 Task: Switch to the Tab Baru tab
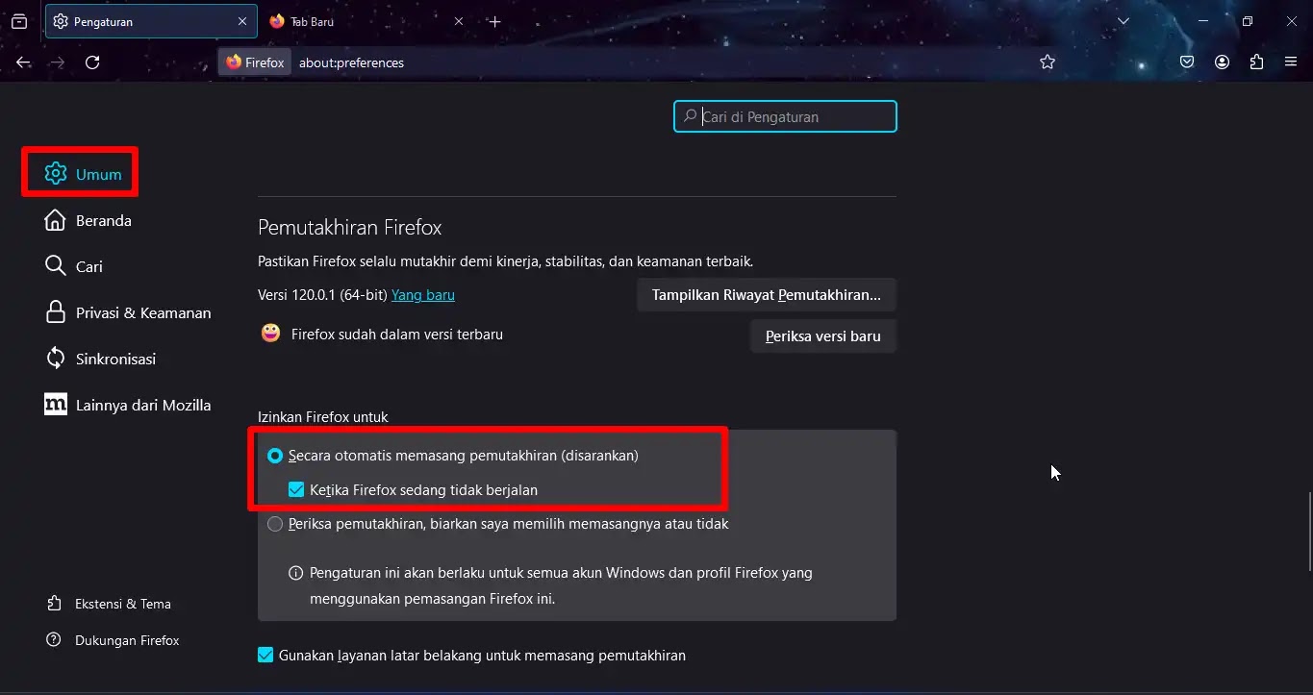pyautogui.click(x=367, y=21)
